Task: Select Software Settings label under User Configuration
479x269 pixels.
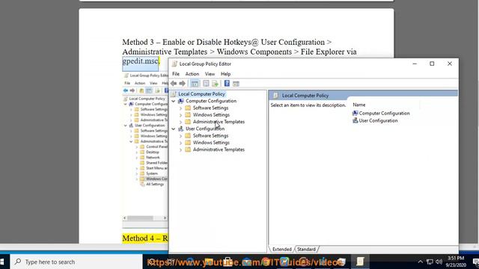Action: 210,136
